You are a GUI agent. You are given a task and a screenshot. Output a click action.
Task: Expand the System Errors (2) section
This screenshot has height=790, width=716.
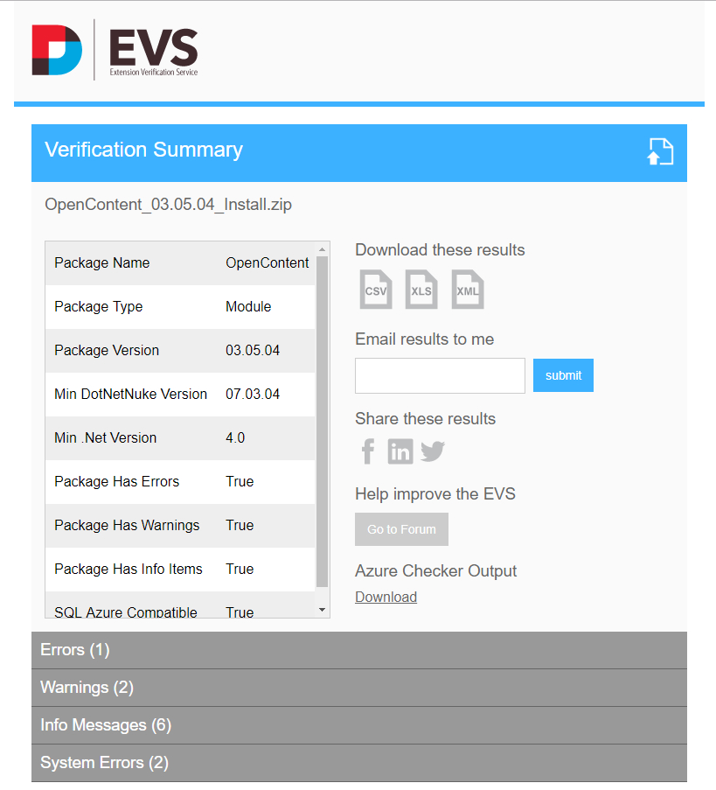click(359, 763)
